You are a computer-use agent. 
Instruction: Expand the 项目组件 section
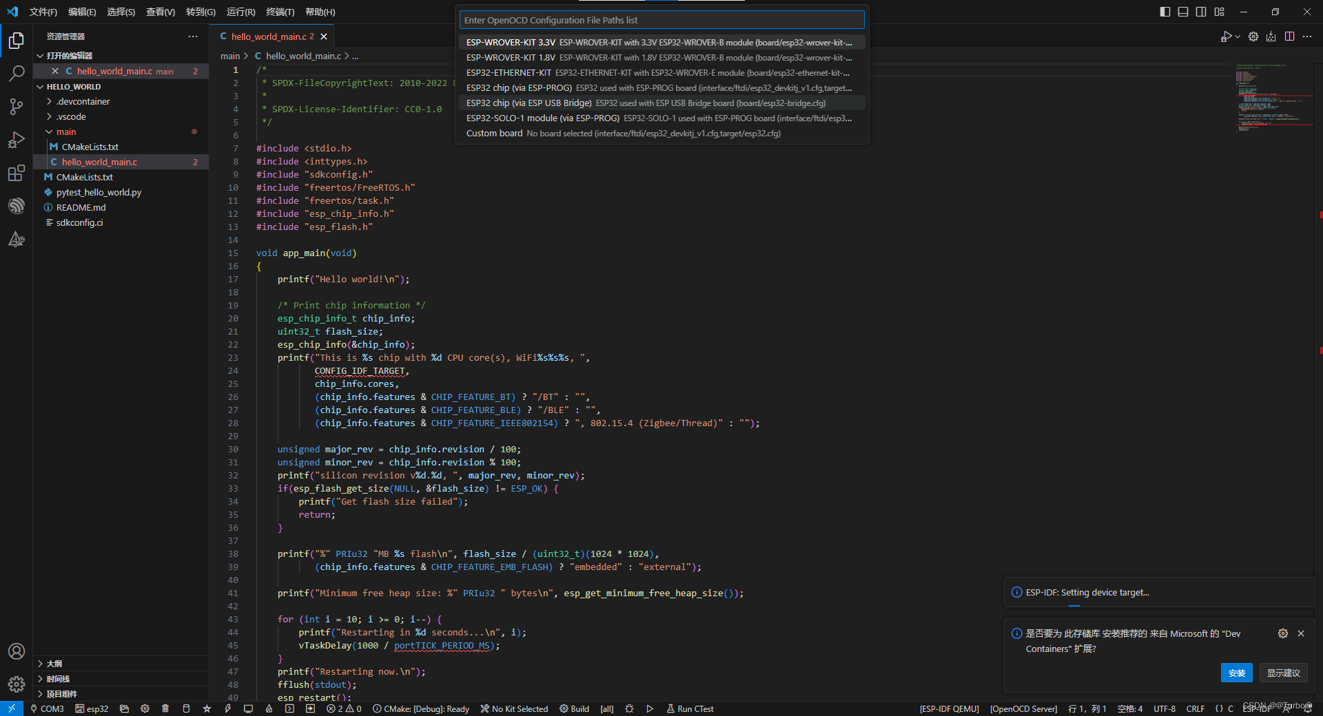point(121,694)
